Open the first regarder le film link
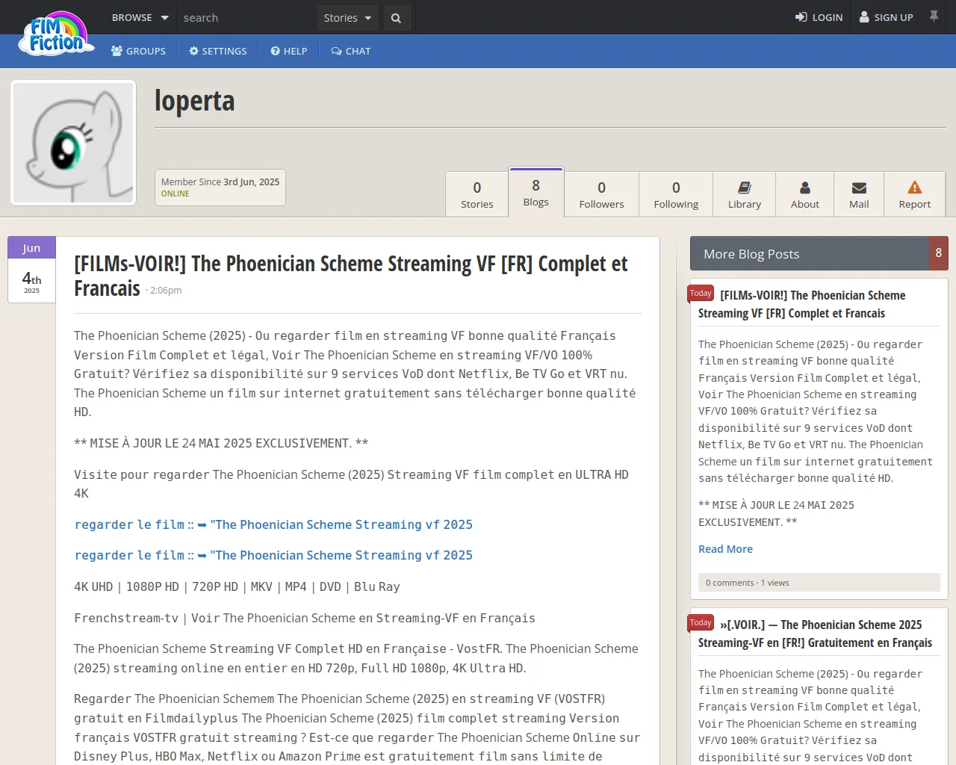Viewport: 956px width, 765px height. click(x=273, y=525)
